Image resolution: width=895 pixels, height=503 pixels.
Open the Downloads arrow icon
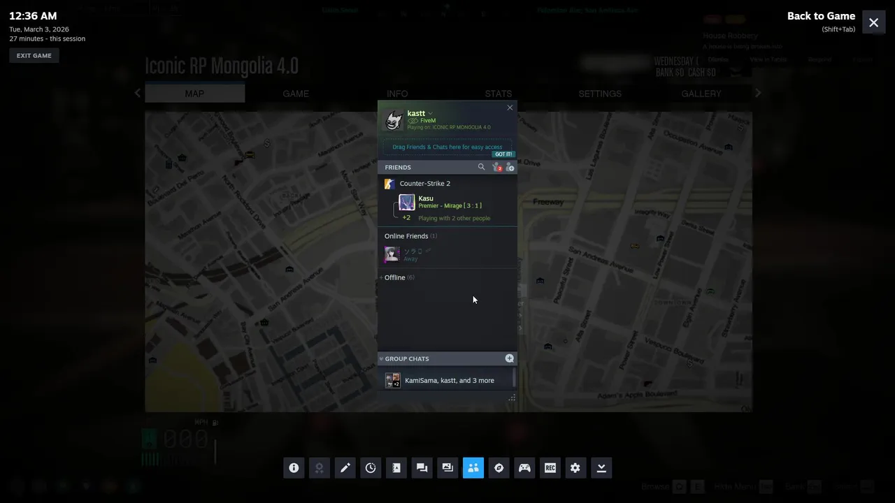[x=601, y=468]
